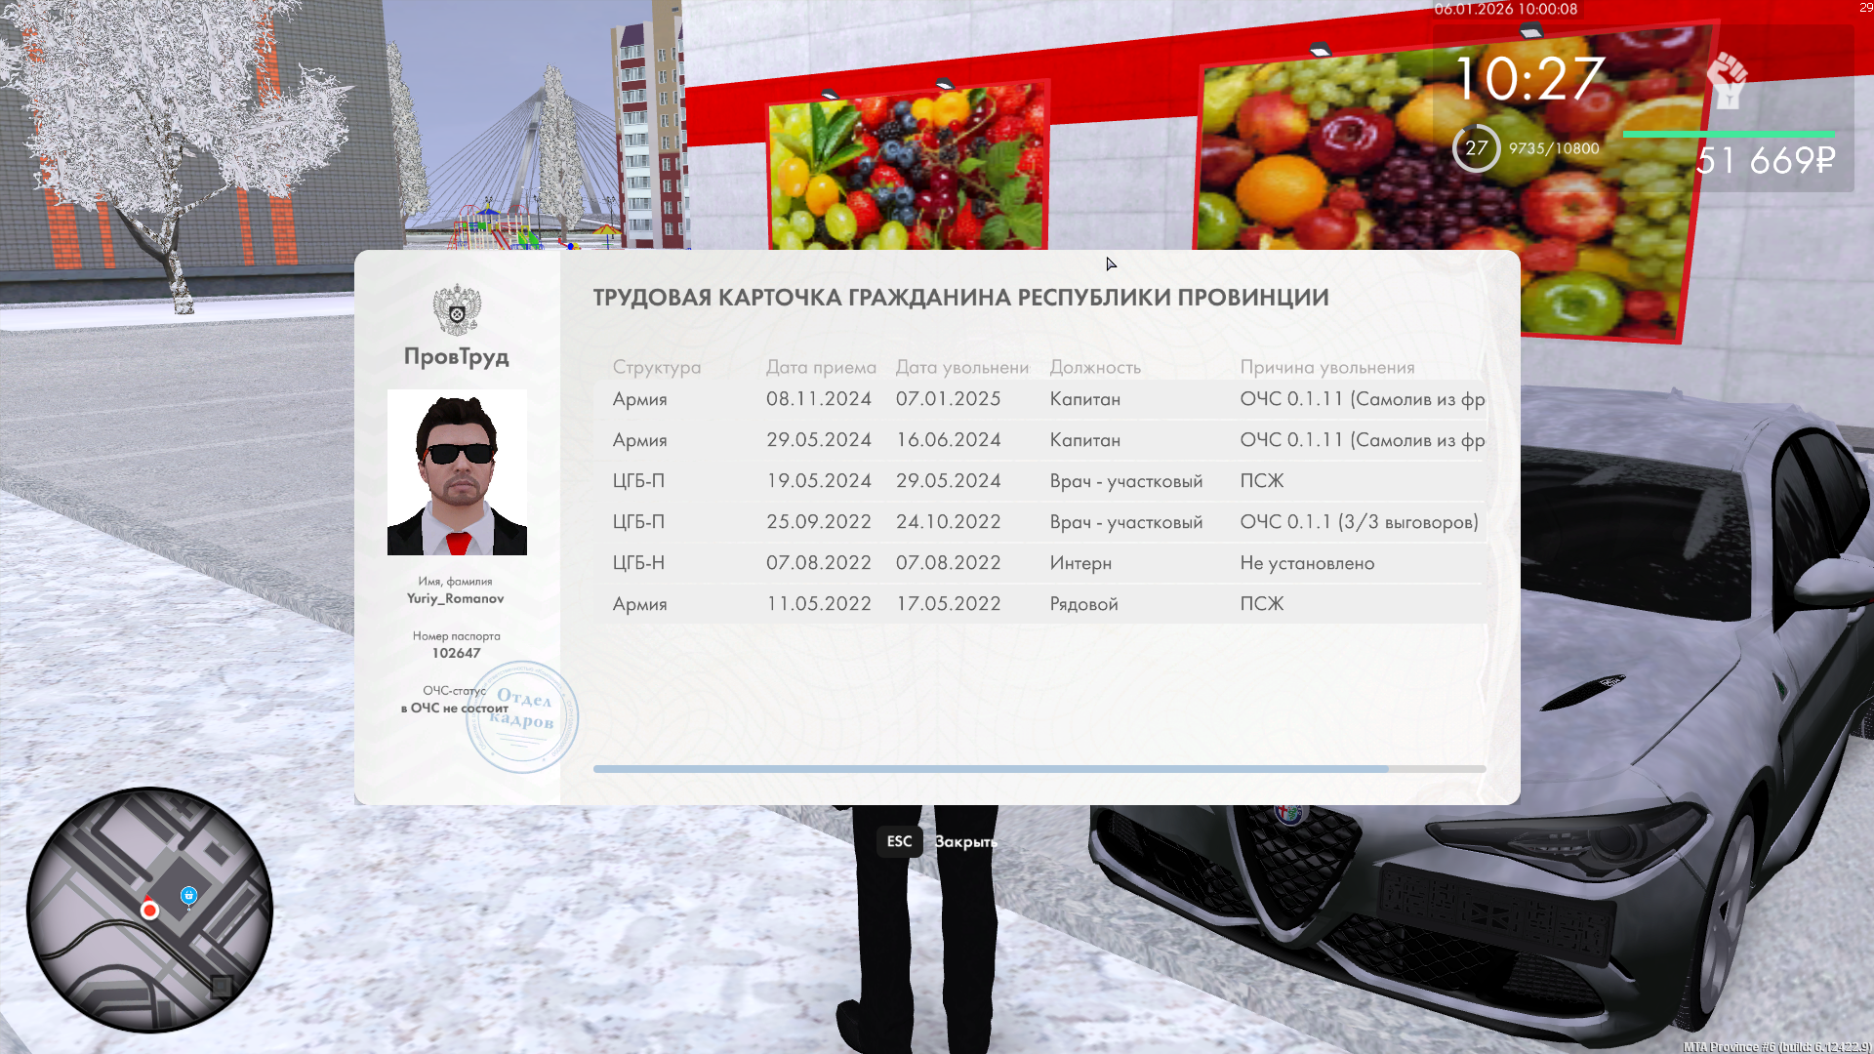This screenshot has height=1054, width=1874.
Task: Click the Yuriy_Romanov passport photo
Action: point(457,472)
